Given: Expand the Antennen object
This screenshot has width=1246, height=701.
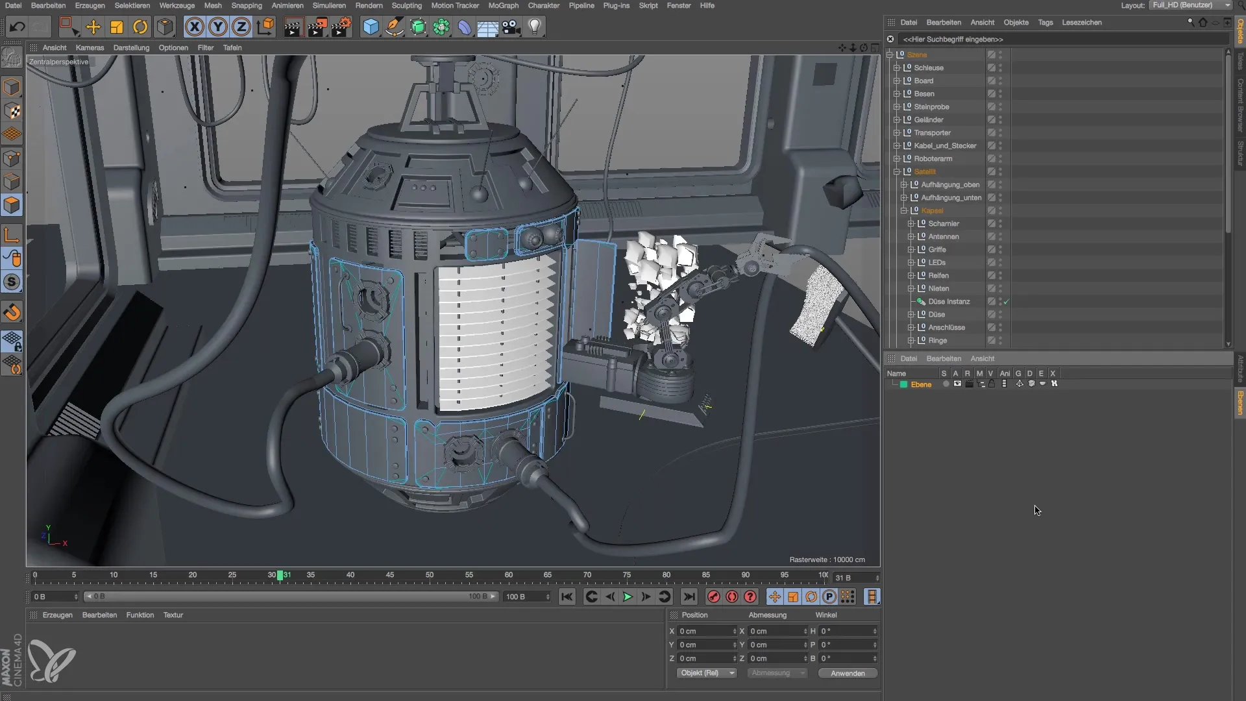Looking at the screenshot, I should (911, 236).
